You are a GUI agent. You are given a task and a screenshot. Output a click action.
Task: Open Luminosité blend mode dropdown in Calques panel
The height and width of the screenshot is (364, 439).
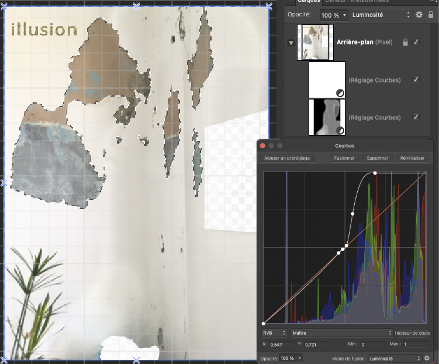[381, 15]
